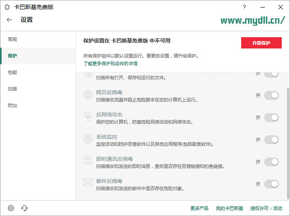Open the 了解更多保护和组件的详情 link
The height and width of the screenshot is (216, 290).
[110, 64]
